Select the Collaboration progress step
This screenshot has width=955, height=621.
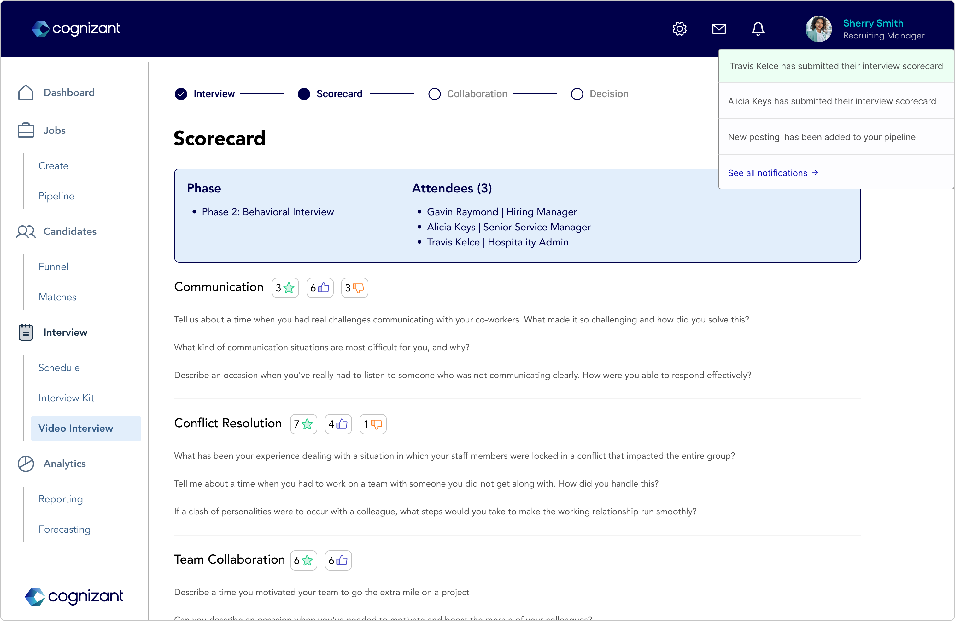click(x=468, y=93)
